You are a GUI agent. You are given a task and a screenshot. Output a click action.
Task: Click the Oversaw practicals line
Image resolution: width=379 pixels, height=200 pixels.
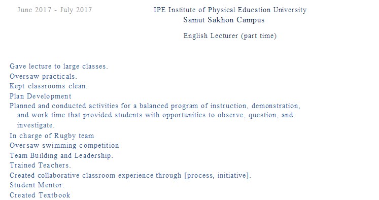pos(43,77)
